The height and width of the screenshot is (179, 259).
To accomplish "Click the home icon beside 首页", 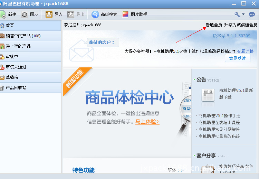I will click(2, 26).
